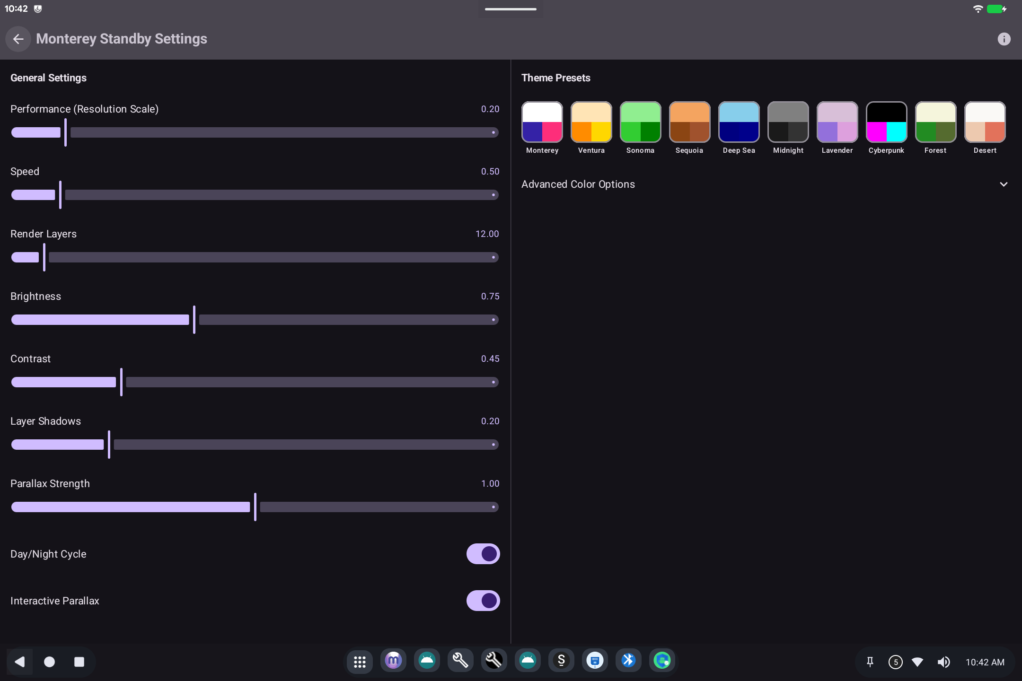The image size is (1022, 681).
Task: Choose the Lavender theme preset
Action: pyautogui.click(x=837, y=122)
